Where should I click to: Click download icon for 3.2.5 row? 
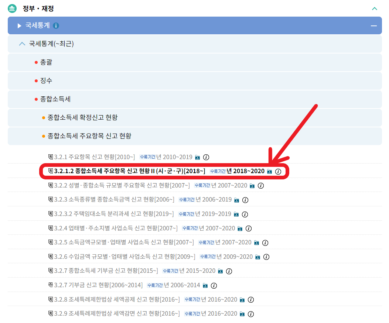pyautogui.click(x=256, y=243)
